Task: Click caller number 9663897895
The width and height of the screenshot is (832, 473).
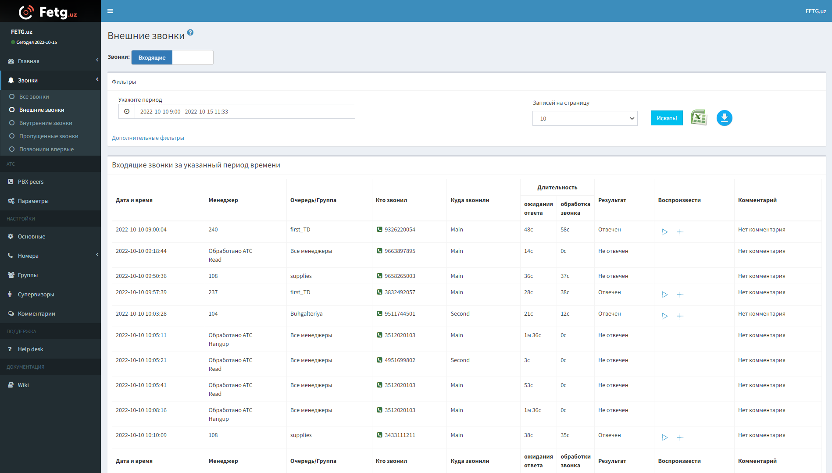Action: click(400, 251)
